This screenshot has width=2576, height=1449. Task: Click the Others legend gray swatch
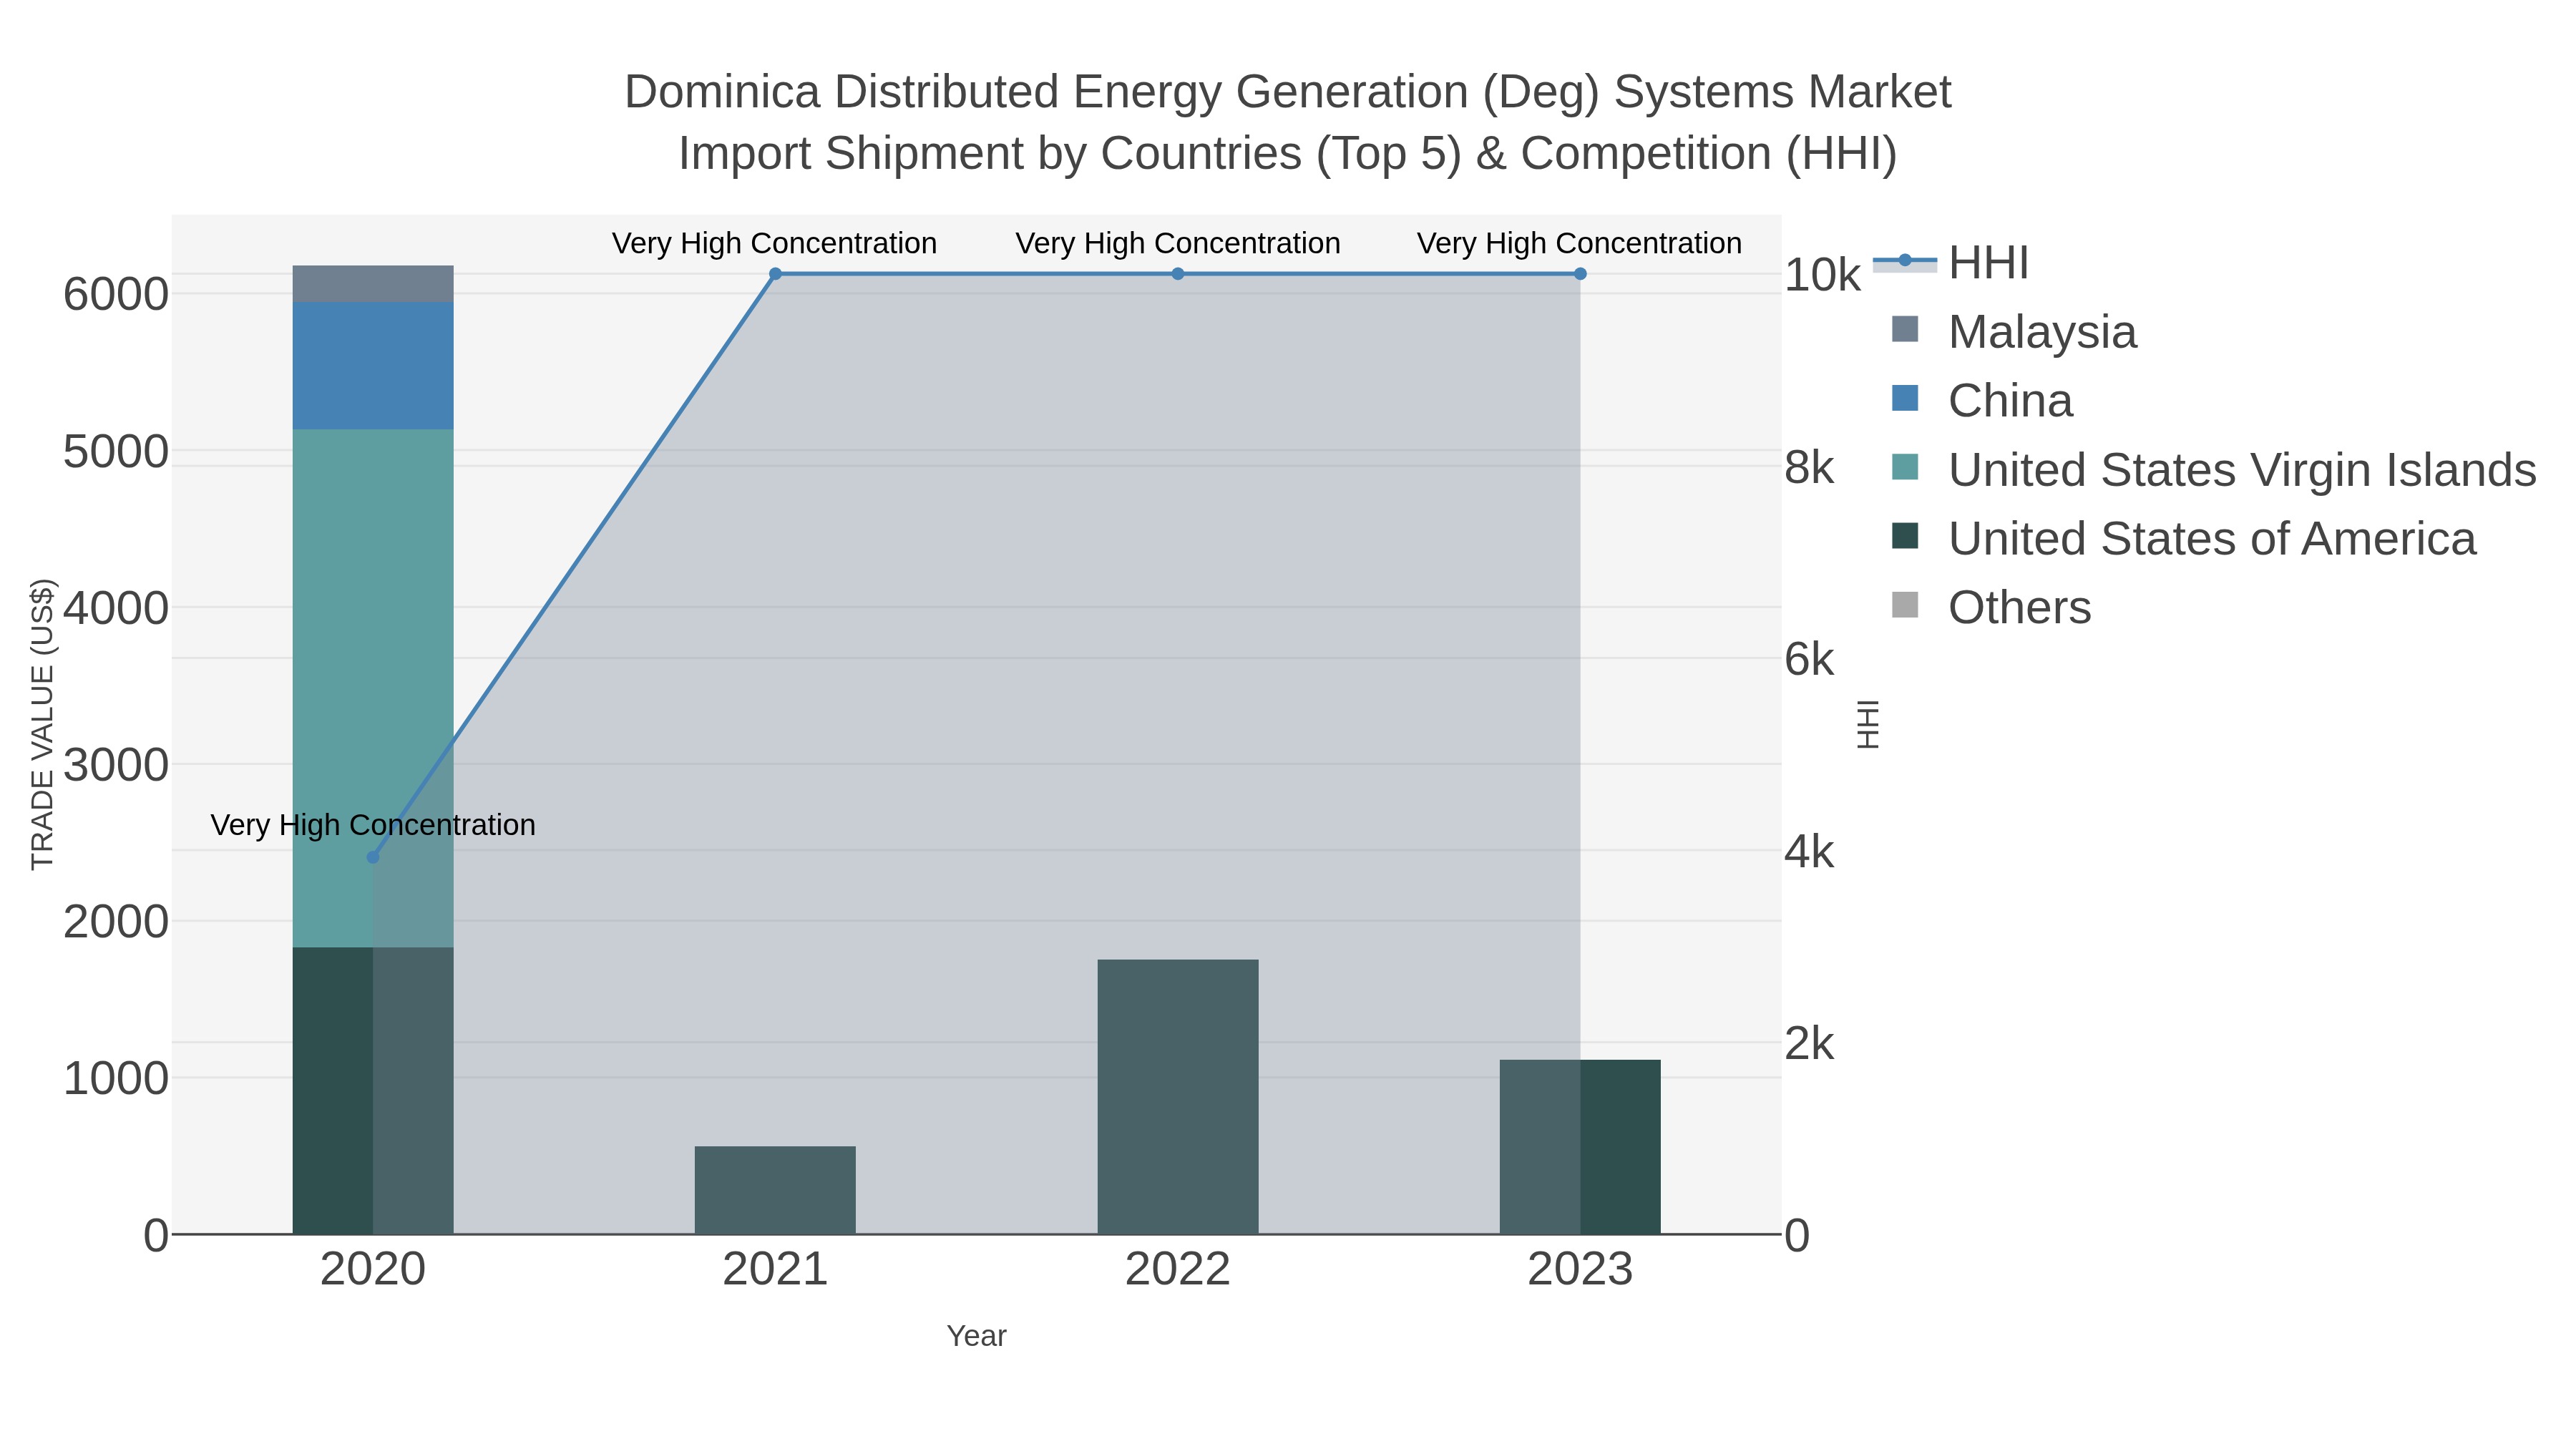[x=1905, y=605]
